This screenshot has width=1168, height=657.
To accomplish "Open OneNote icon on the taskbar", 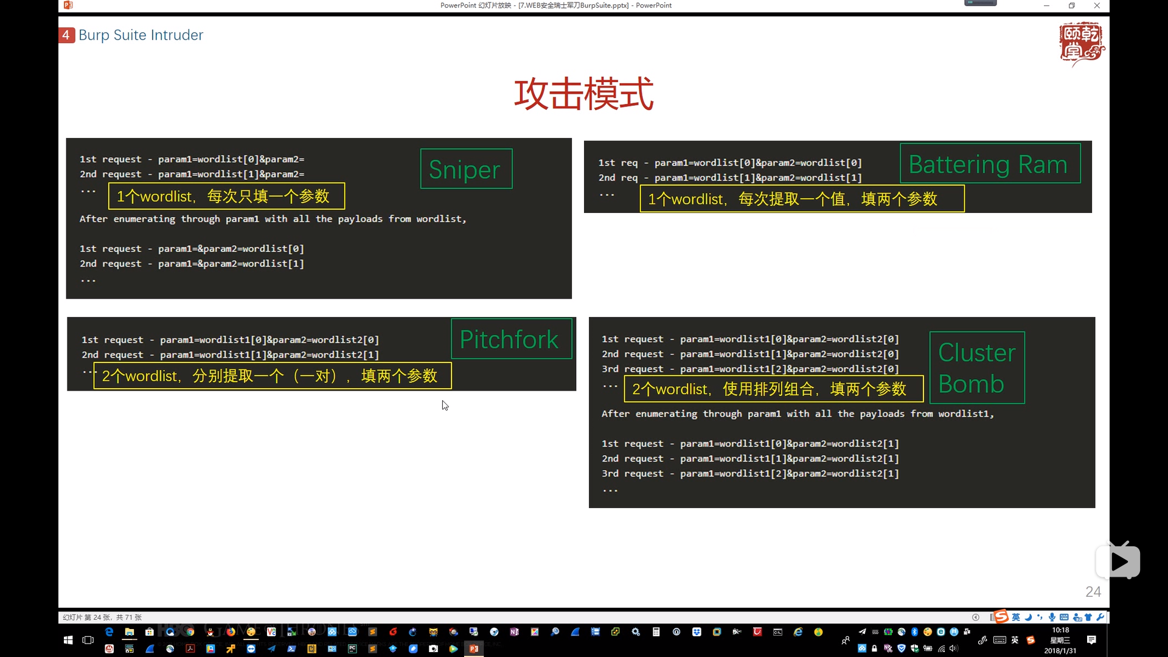I will 514,632.
